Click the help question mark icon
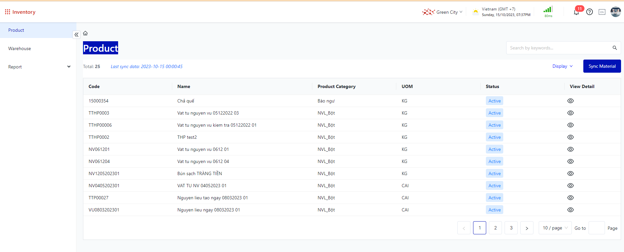 coord(590,12)
